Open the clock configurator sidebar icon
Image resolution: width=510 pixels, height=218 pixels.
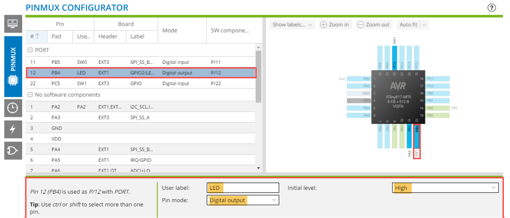click(13, 108)
